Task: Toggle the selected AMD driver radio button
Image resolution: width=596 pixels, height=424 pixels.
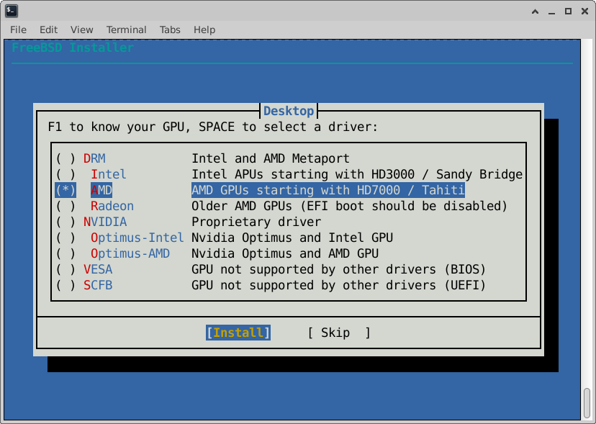Action: tap(66, 190)
